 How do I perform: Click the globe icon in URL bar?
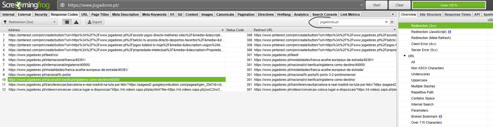coord(62,5)
